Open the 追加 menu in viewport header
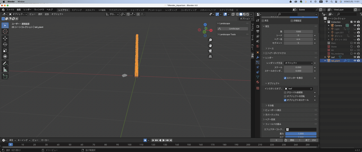The height and width of the screenshot is (152, 362). point(47,14)
